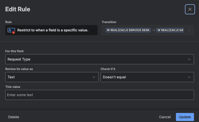The height and width of the screenshot is (122, 199).
Task: Click the rule description text
Action: click(53, 30)
